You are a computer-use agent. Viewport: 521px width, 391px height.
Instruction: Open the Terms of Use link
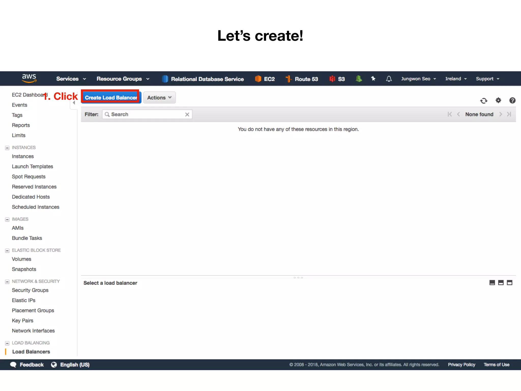496,365
